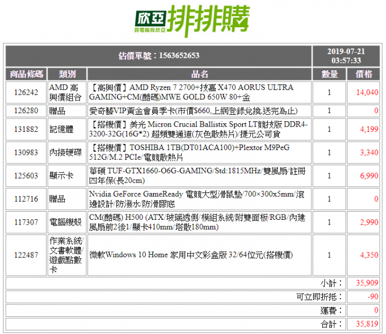Click the 價格 column header
Viewport: 386px width, 334px height.
(x=363, y=74)
